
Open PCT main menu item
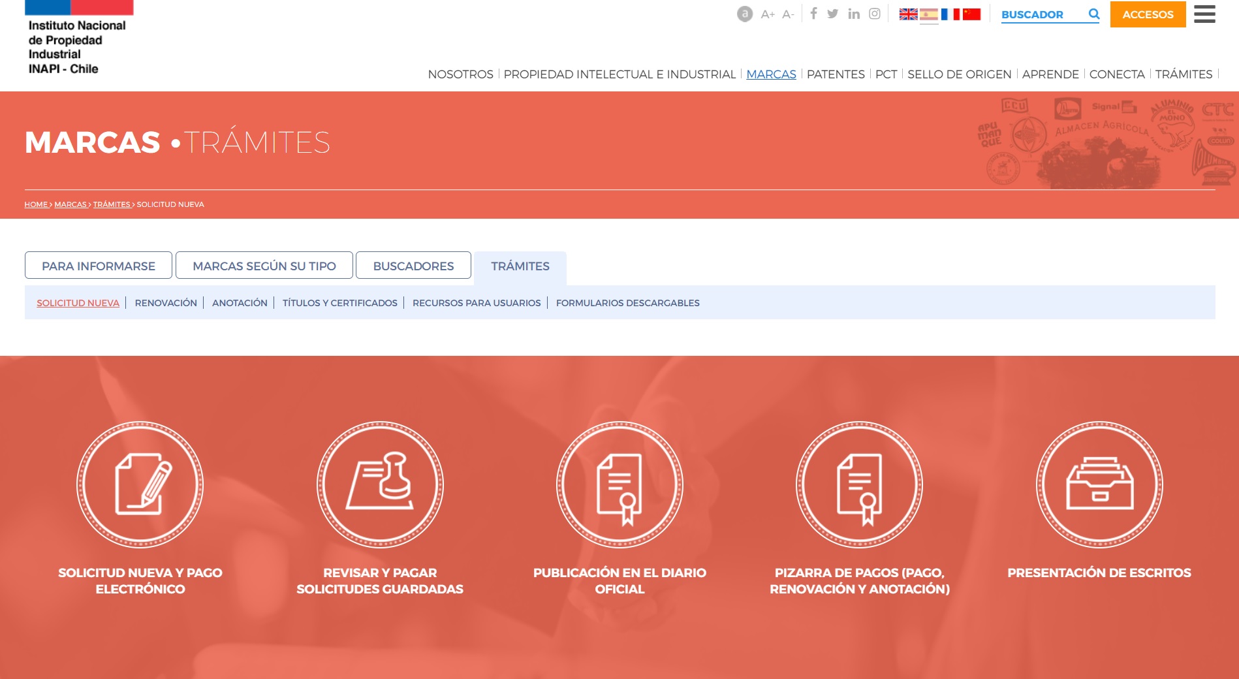click(886, 74)
